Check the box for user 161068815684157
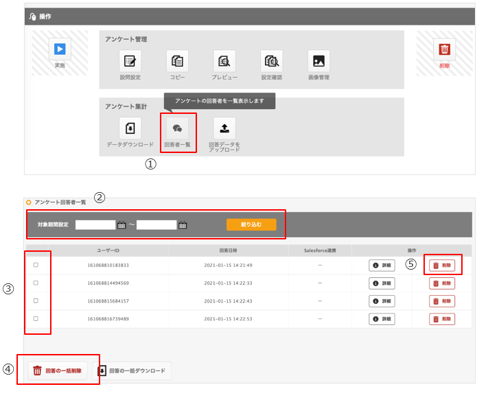The image size is (488, 413). 36,300
